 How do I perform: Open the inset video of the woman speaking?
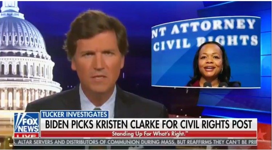click(x=206, y=52)
